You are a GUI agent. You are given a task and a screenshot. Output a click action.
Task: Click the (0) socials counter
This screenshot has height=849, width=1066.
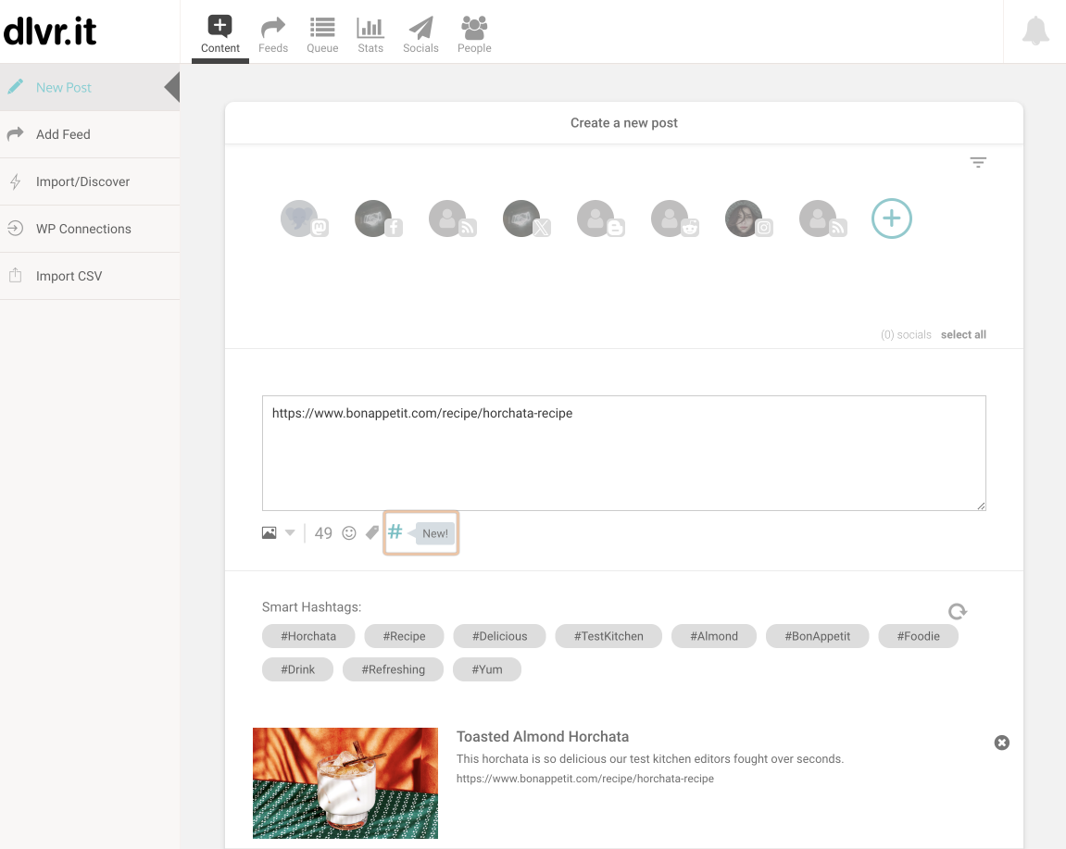(906, 334)
